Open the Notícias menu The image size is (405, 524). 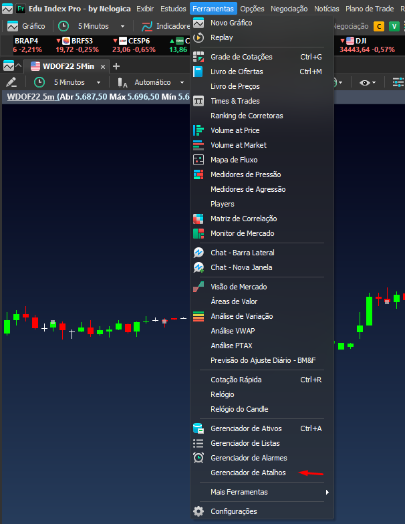326,9
